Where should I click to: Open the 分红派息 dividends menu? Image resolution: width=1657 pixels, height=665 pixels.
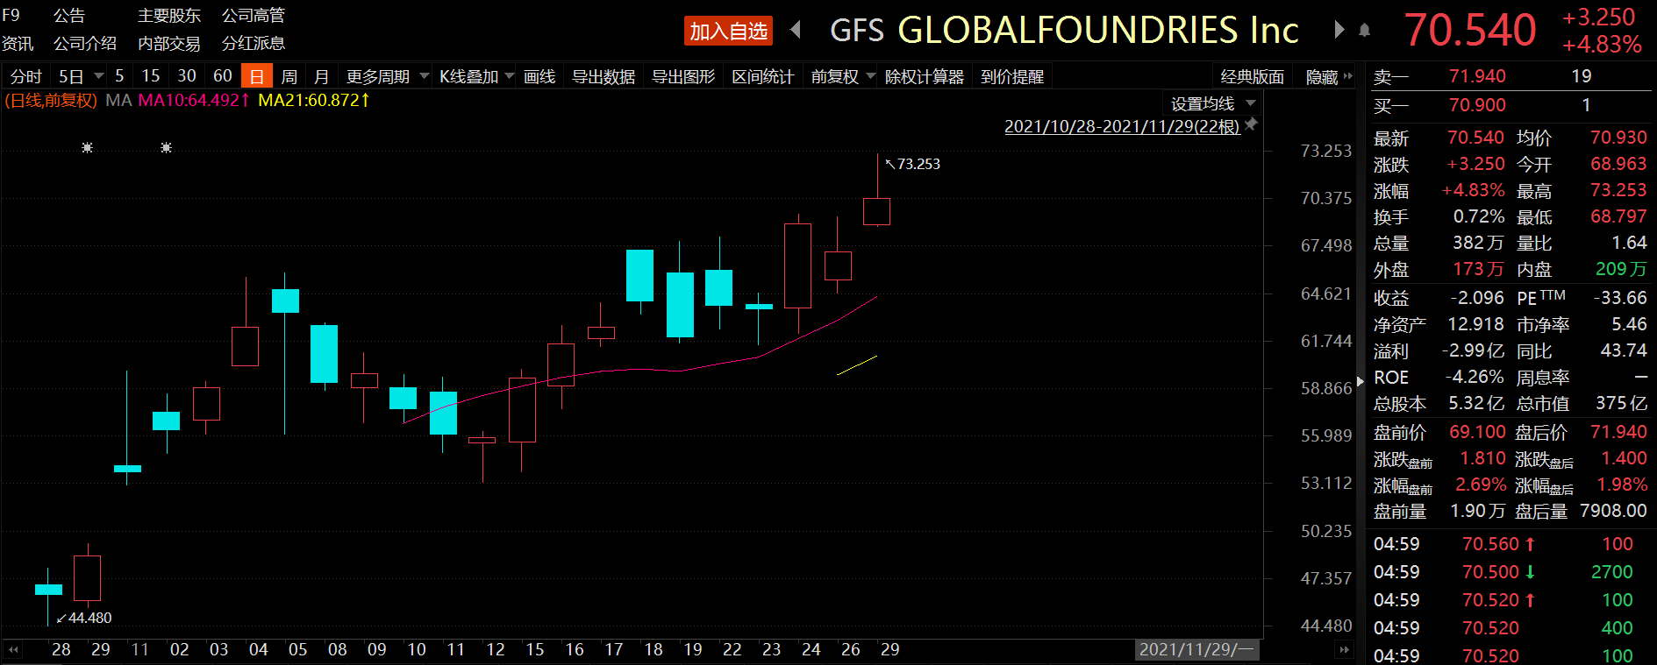pos(254,43)
